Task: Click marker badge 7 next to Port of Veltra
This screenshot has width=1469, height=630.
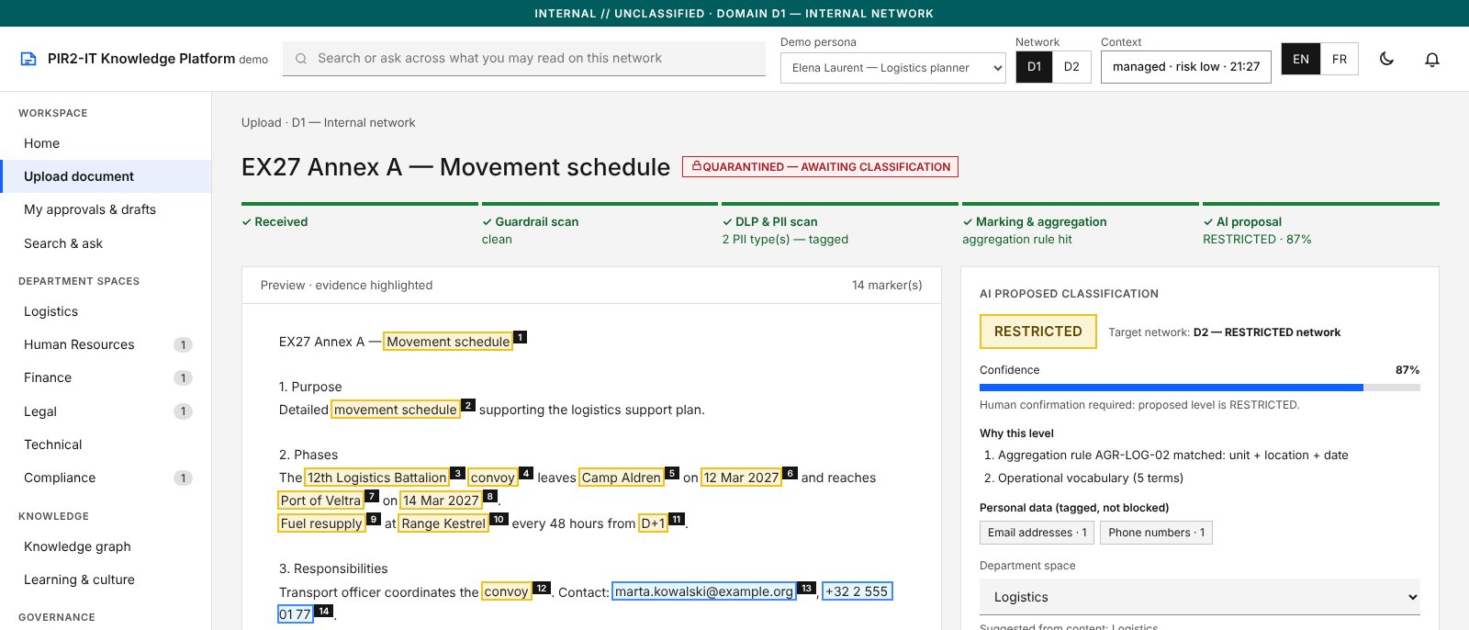Action: 372,496
